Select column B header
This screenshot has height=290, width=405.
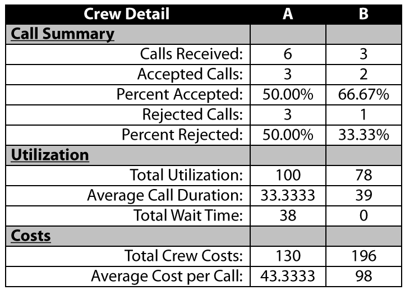[363, 14]
